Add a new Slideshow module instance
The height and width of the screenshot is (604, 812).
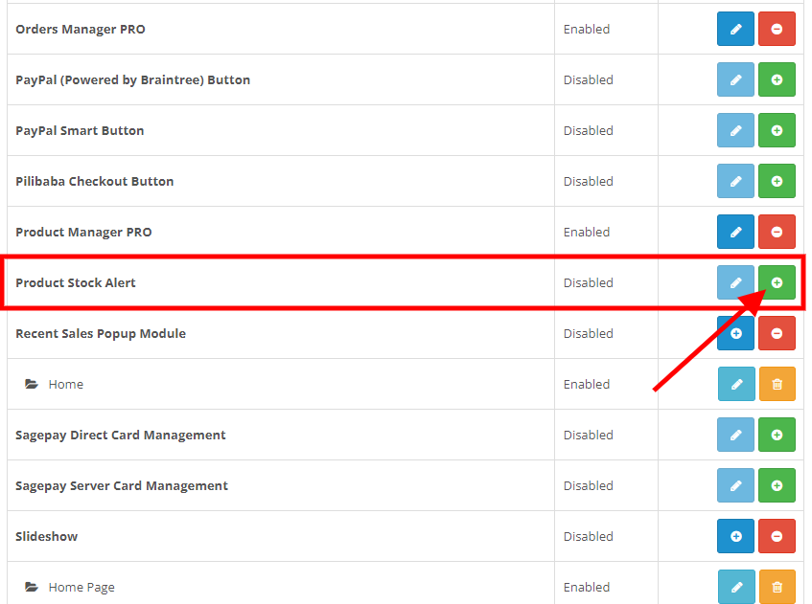pyautogui.click(x=735, y=536)
